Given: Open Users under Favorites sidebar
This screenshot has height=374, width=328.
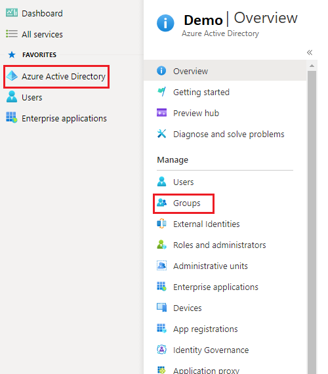Looking at the screenshot, I should click(x=32, y=97).
